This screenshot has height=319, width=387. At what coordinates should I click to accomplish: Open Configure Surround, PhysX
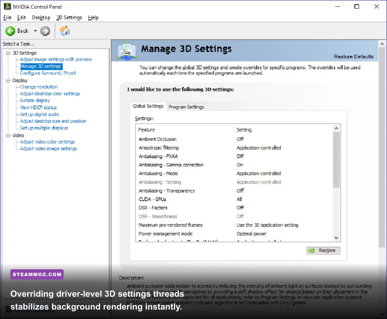[48, 73]
